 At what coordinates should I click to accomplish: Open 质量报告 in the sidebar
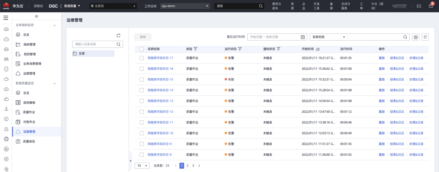pos(29,141)
